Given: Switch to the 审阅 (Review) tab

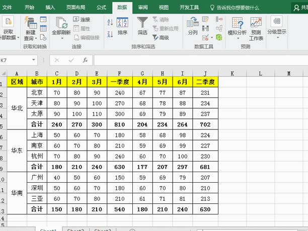Looking at the screenshot, I should [x=143, y=8].
